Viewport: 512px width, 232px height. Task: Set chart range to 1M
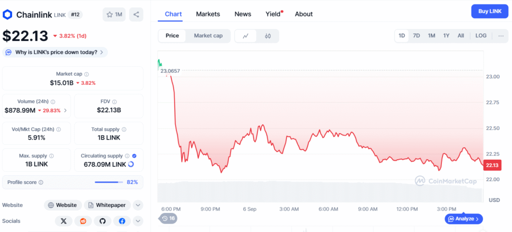tap(431, 36)
